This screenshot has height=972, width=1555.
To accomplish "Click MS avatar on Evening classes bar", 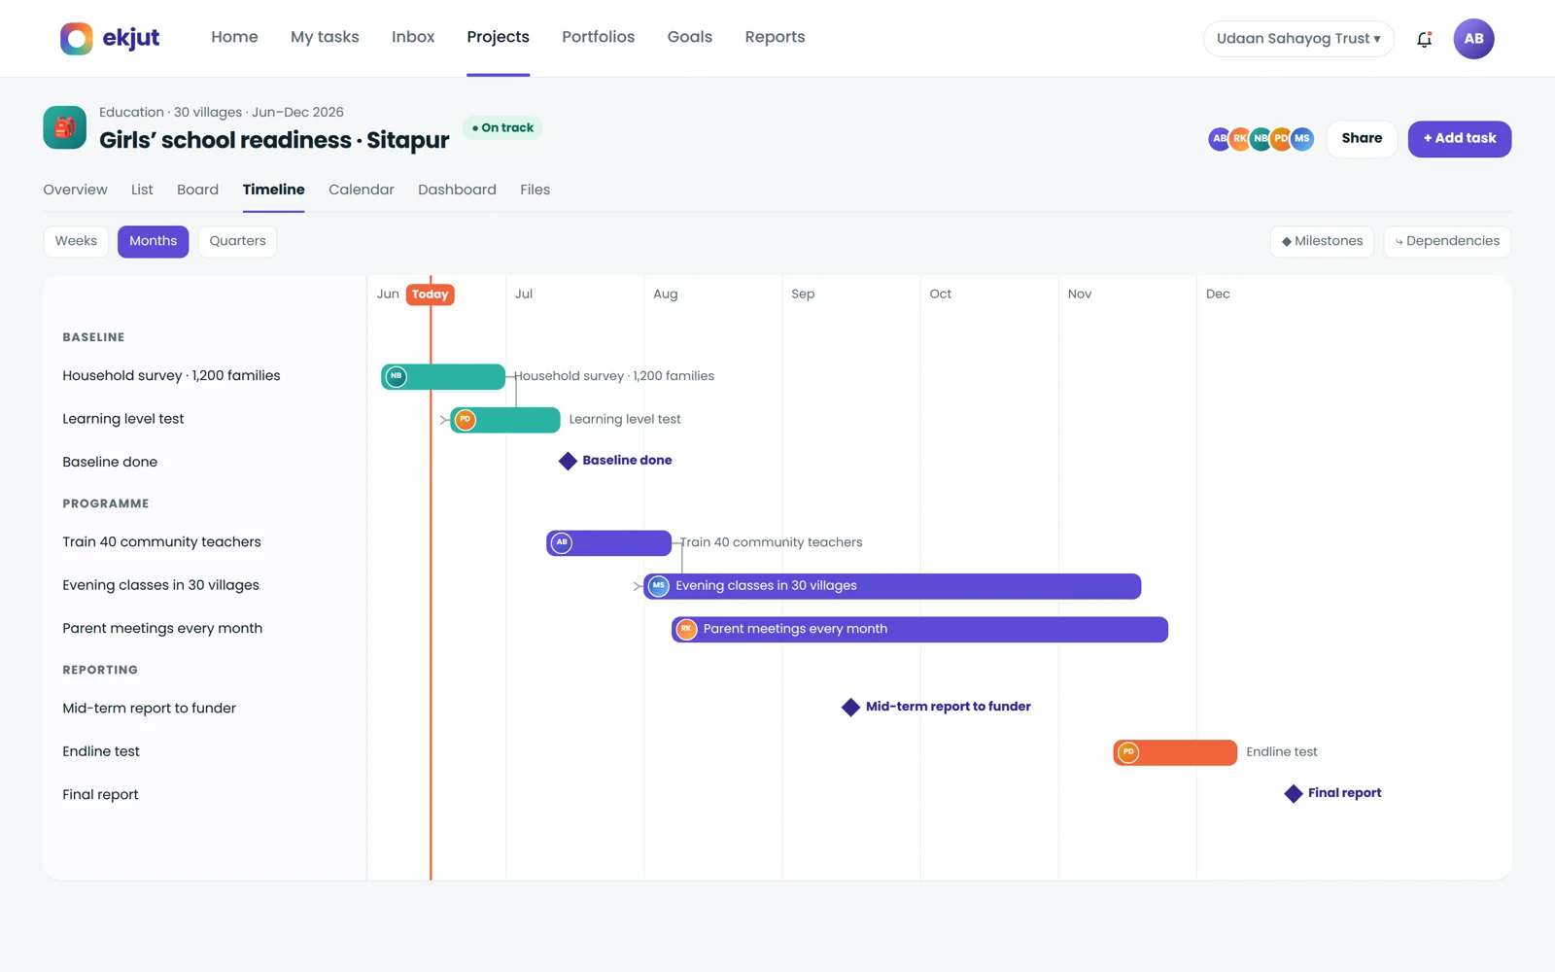I will pyautogui.click(x=659, y=586).
